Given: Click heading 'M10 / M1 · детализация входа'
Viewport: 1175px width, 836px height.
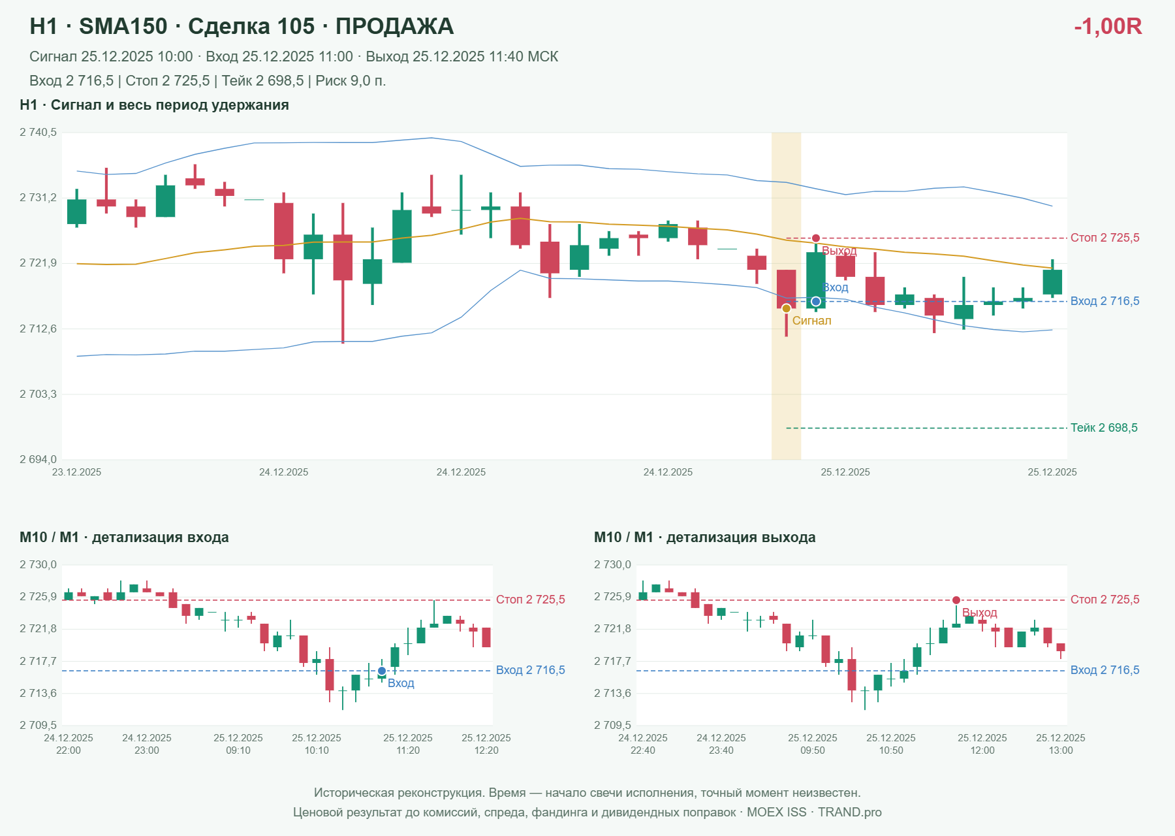Looking at the screenshot, I should click(124, 538).
